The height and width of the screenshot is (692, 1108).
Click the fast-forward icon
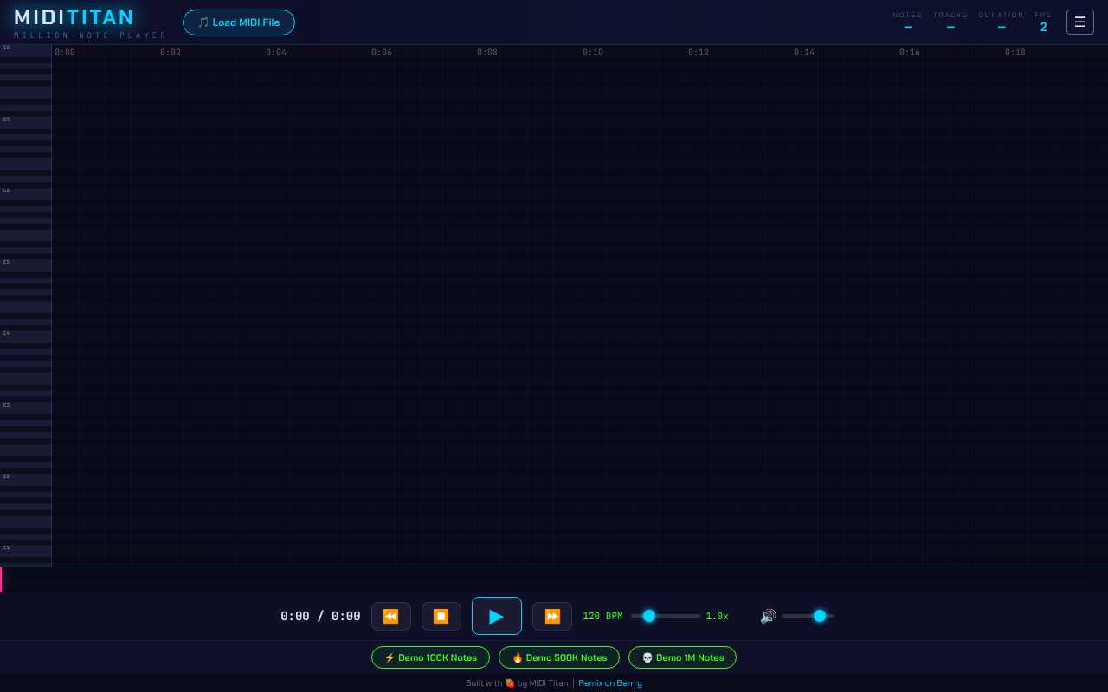[551, 616]
